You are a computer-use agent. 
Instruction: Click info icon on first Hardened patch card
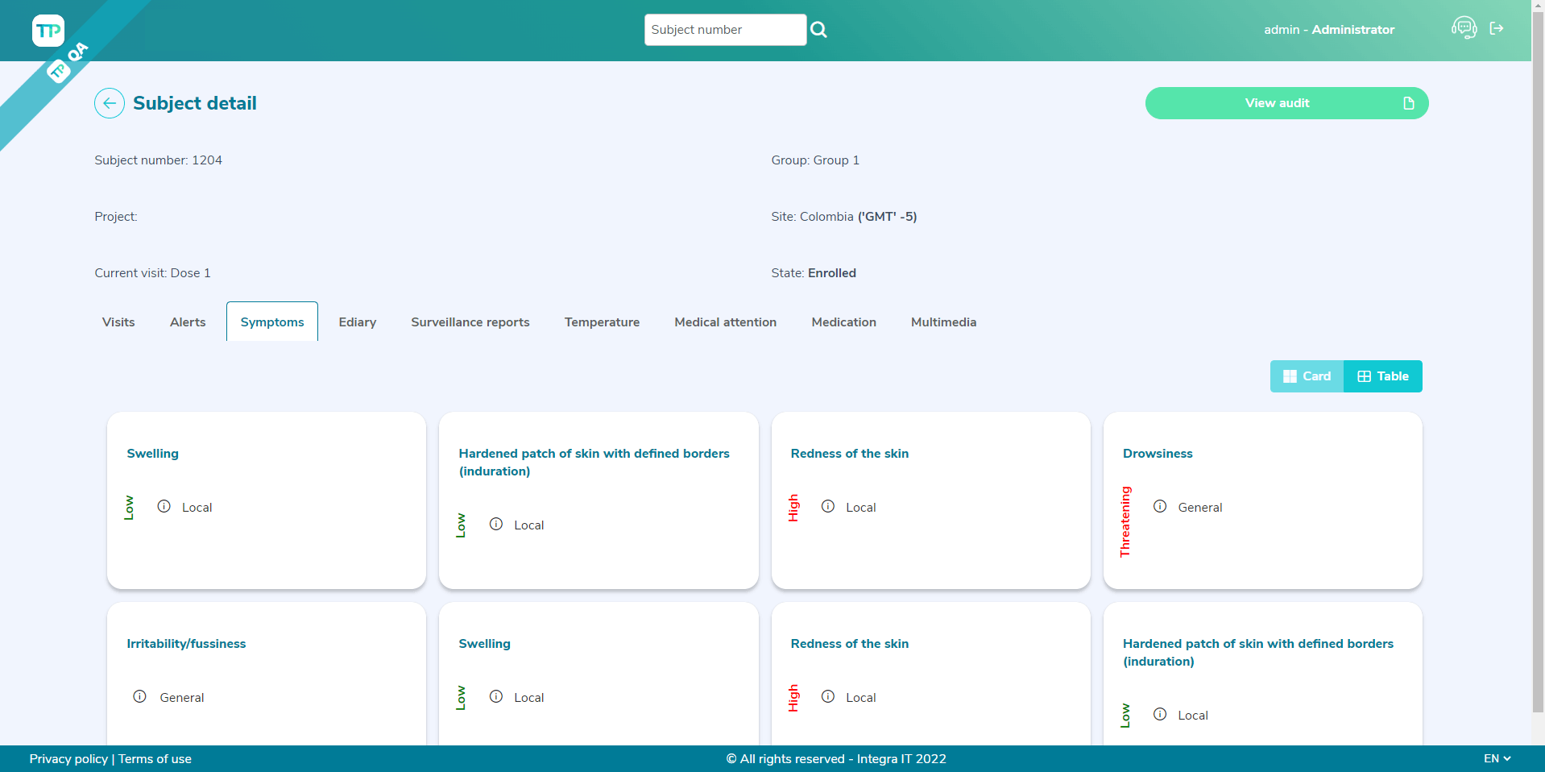click(496, 524)
